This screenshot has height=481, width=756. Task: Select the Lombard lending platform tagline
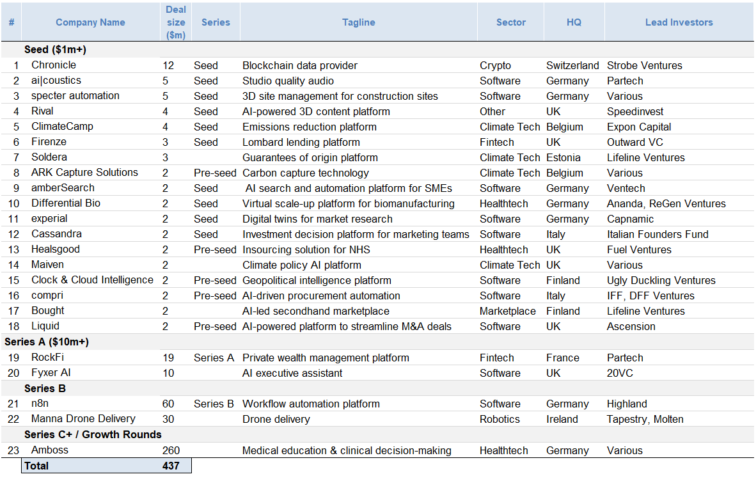click(x=301, y=142)
